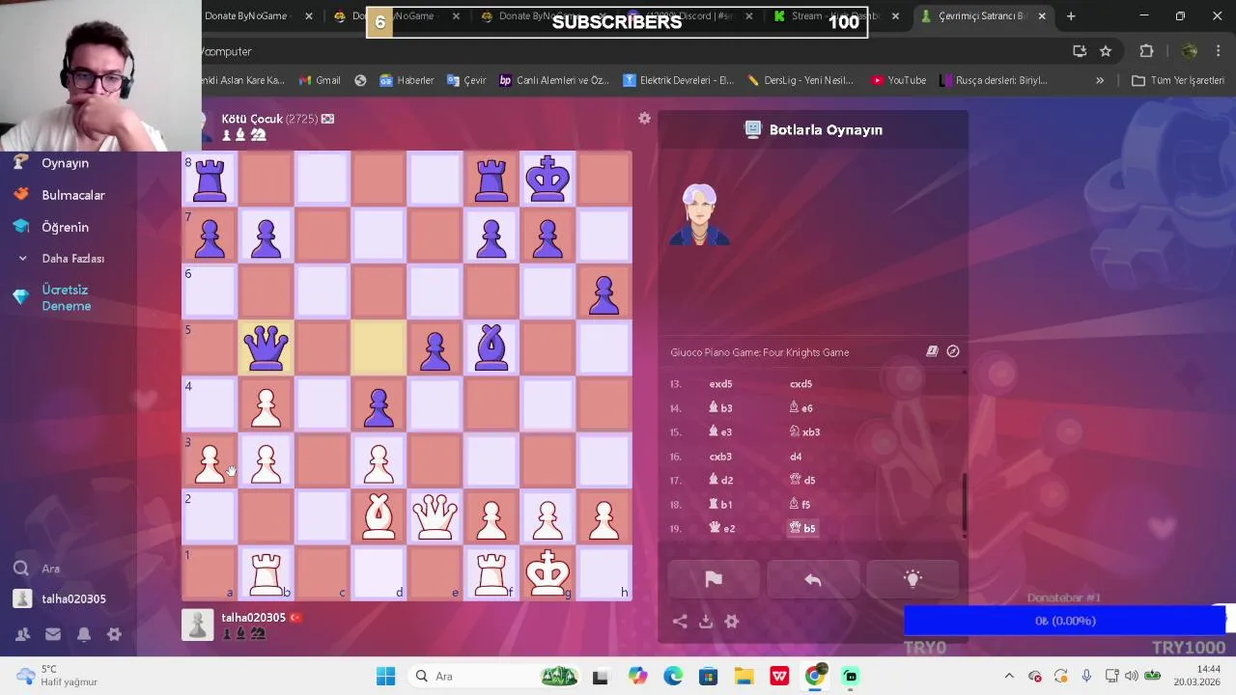Select the white rook on f1
This screenshot has height=695, width=1236.
click(492, 572)
